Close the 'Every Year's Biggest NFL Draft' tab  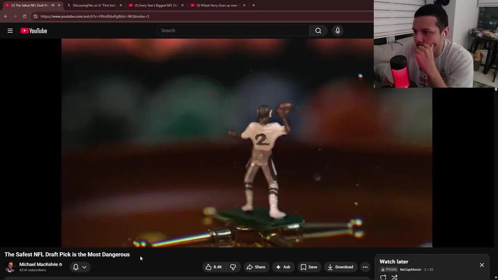[x=182, y=5]
